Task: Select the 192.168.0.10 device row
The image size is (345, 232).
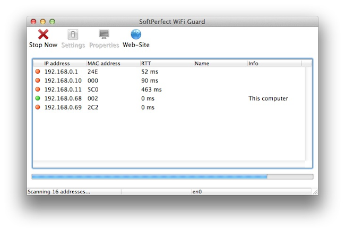Action: (x=169, y=81)
